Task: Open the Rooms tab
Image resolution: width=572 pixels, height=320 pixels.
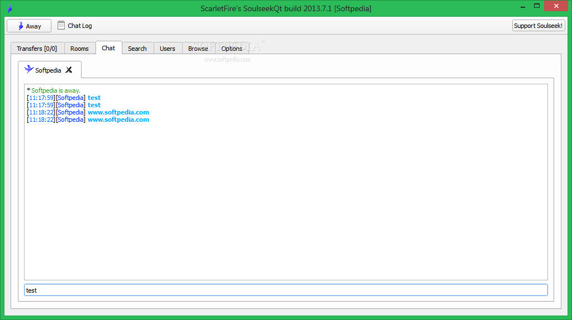Action: tap(79, 49)
